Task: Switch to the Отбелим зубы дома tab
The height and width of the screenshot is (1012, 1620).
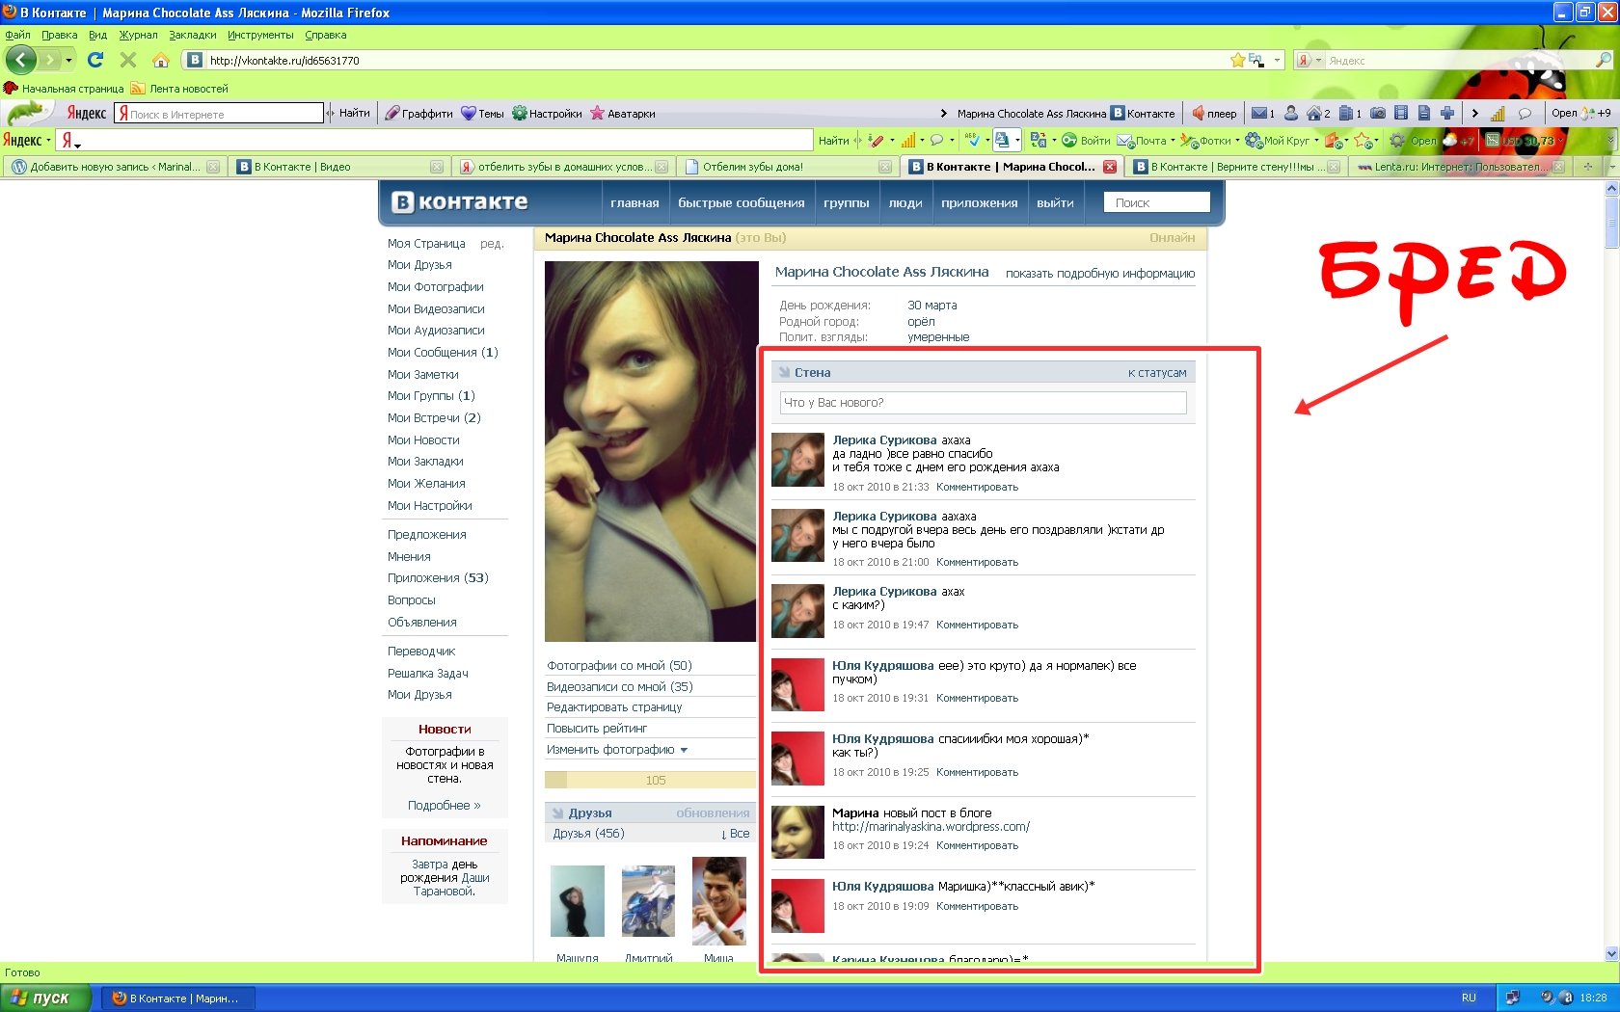Action: [787, 167]
